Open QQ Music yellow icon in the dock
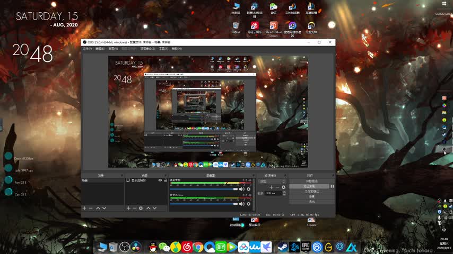The width and height of the screenshot is (453, 254). tap(176, 247)
